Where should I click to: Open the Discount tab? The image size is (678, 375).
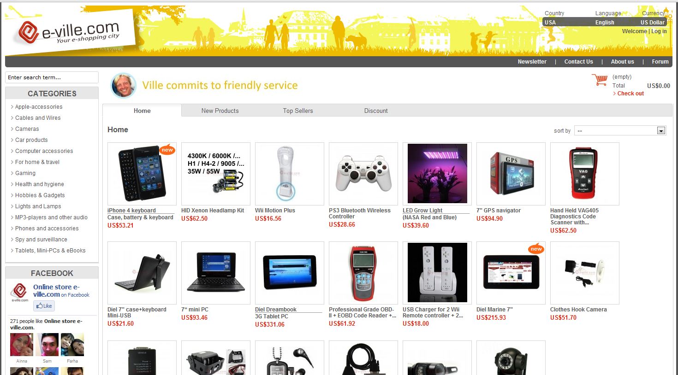376,111
